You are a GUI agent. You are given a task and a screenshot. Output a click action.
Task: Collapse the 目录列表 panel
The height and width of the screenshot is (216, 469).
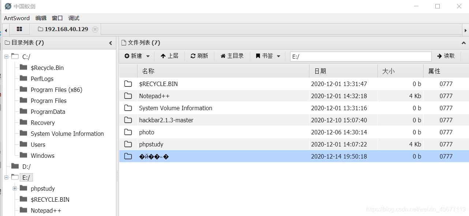110,43
